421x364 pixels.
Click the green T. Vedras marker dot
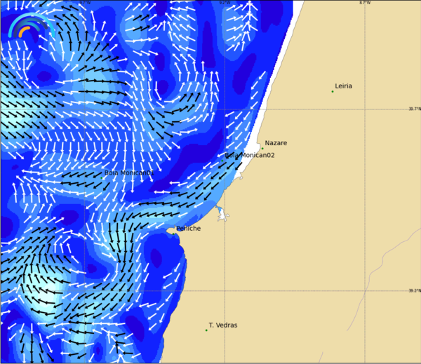click(x=206, y=330)
